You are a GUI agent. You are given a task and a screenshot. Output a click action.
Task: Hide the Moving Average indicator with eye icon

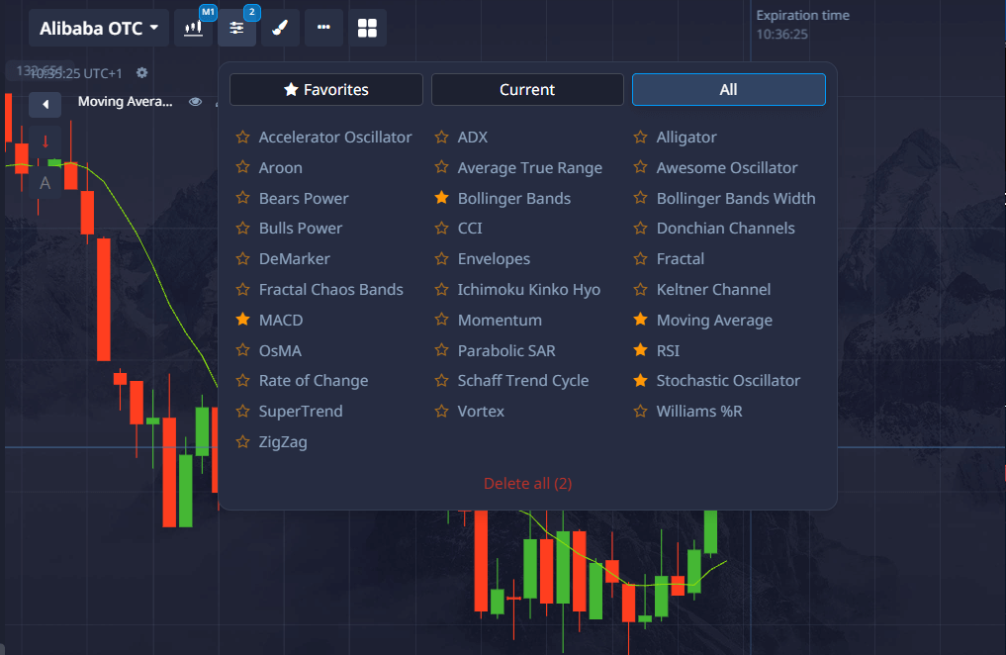click(x=195, y=102)
